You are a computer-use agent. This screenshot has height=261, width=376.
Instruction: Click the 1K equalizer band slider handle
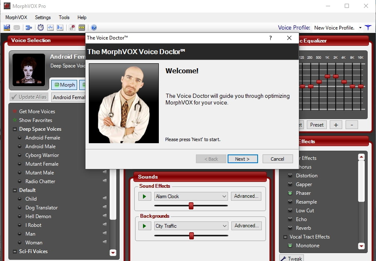point(327,76)
